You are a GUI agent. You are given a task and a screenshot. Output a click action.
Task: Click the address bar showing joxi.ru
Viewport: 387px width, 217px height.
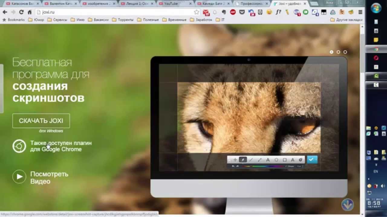(118, 12)
